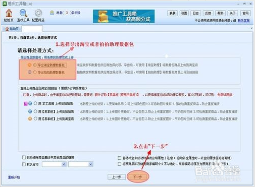
Task: Enable 将原商品ID存储到商家编码中 checkbox
Action: (119, 164)
